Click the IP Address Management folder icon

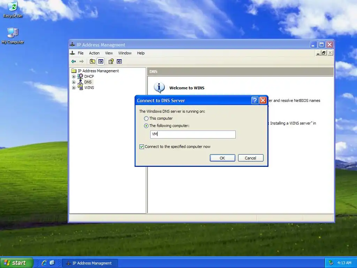tap(74, 70)
